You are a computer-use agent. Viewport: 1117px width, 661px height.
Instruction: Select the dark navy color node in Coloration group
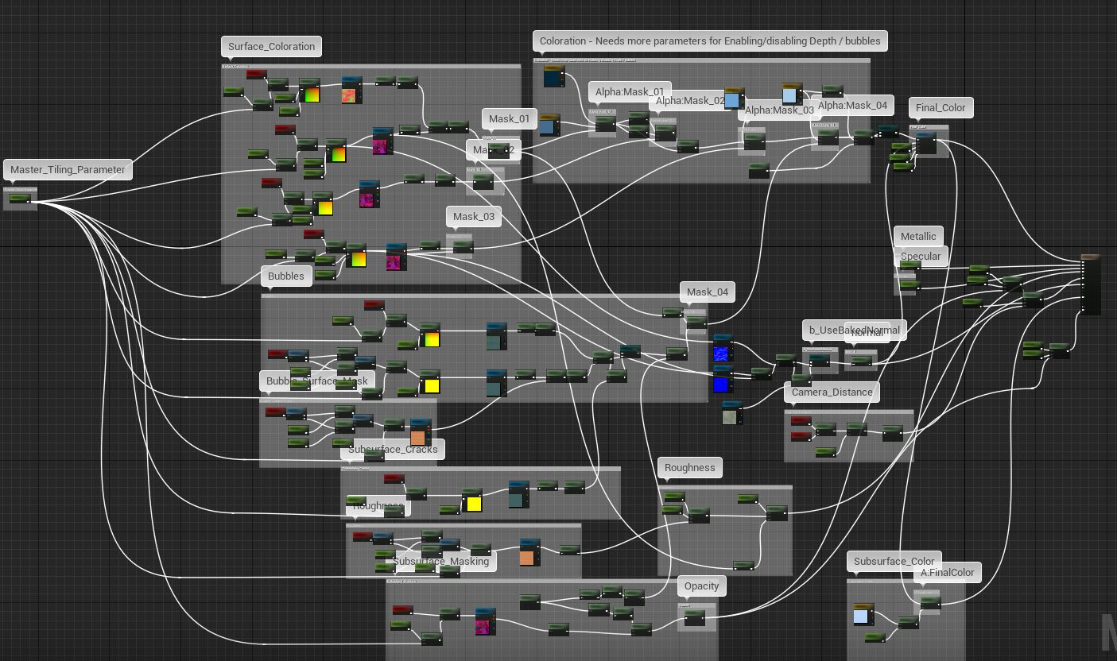[554, 76]
